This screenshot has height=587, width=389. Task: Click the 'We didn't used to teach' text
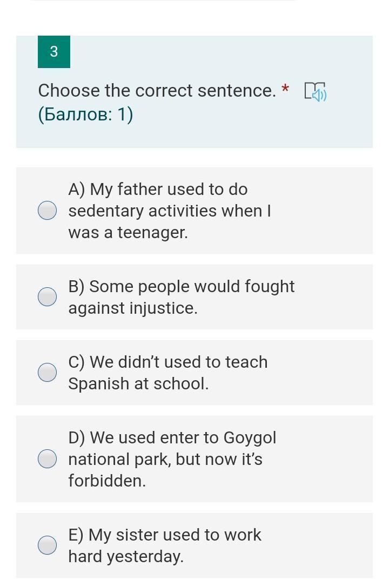point(168,362)
